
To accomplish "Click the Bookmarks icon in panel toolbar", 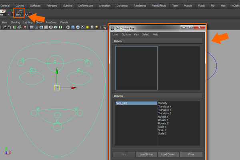I will click(14, 27).
